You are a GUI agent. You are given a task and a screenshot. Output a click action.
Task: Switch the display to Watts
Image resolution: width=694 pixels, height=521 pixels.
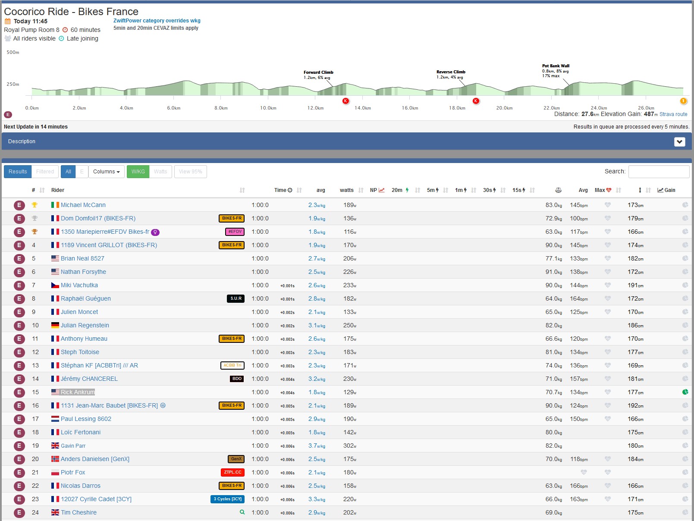pyautogui.click(x=160, y=172)
